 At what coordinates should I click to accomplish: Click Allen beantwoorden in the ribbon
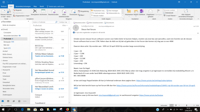(64, 12)
